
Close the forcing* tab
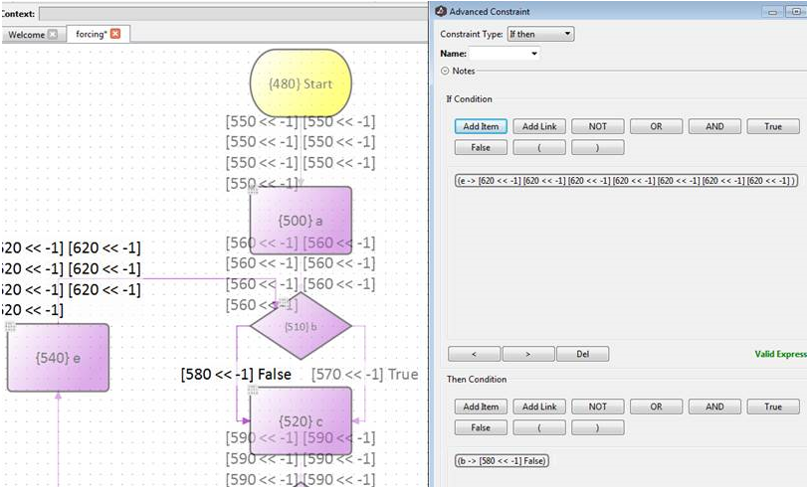point(115,34)
